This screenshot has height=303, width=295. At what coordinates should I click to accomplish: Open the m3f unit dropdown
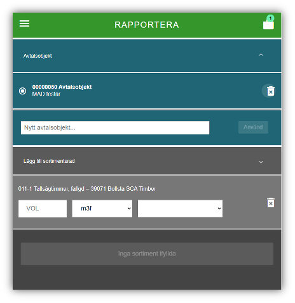pyautogui.click(x=102, y=209)
